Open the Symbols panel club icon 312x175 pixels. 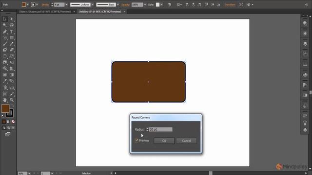tap(305, 130)
